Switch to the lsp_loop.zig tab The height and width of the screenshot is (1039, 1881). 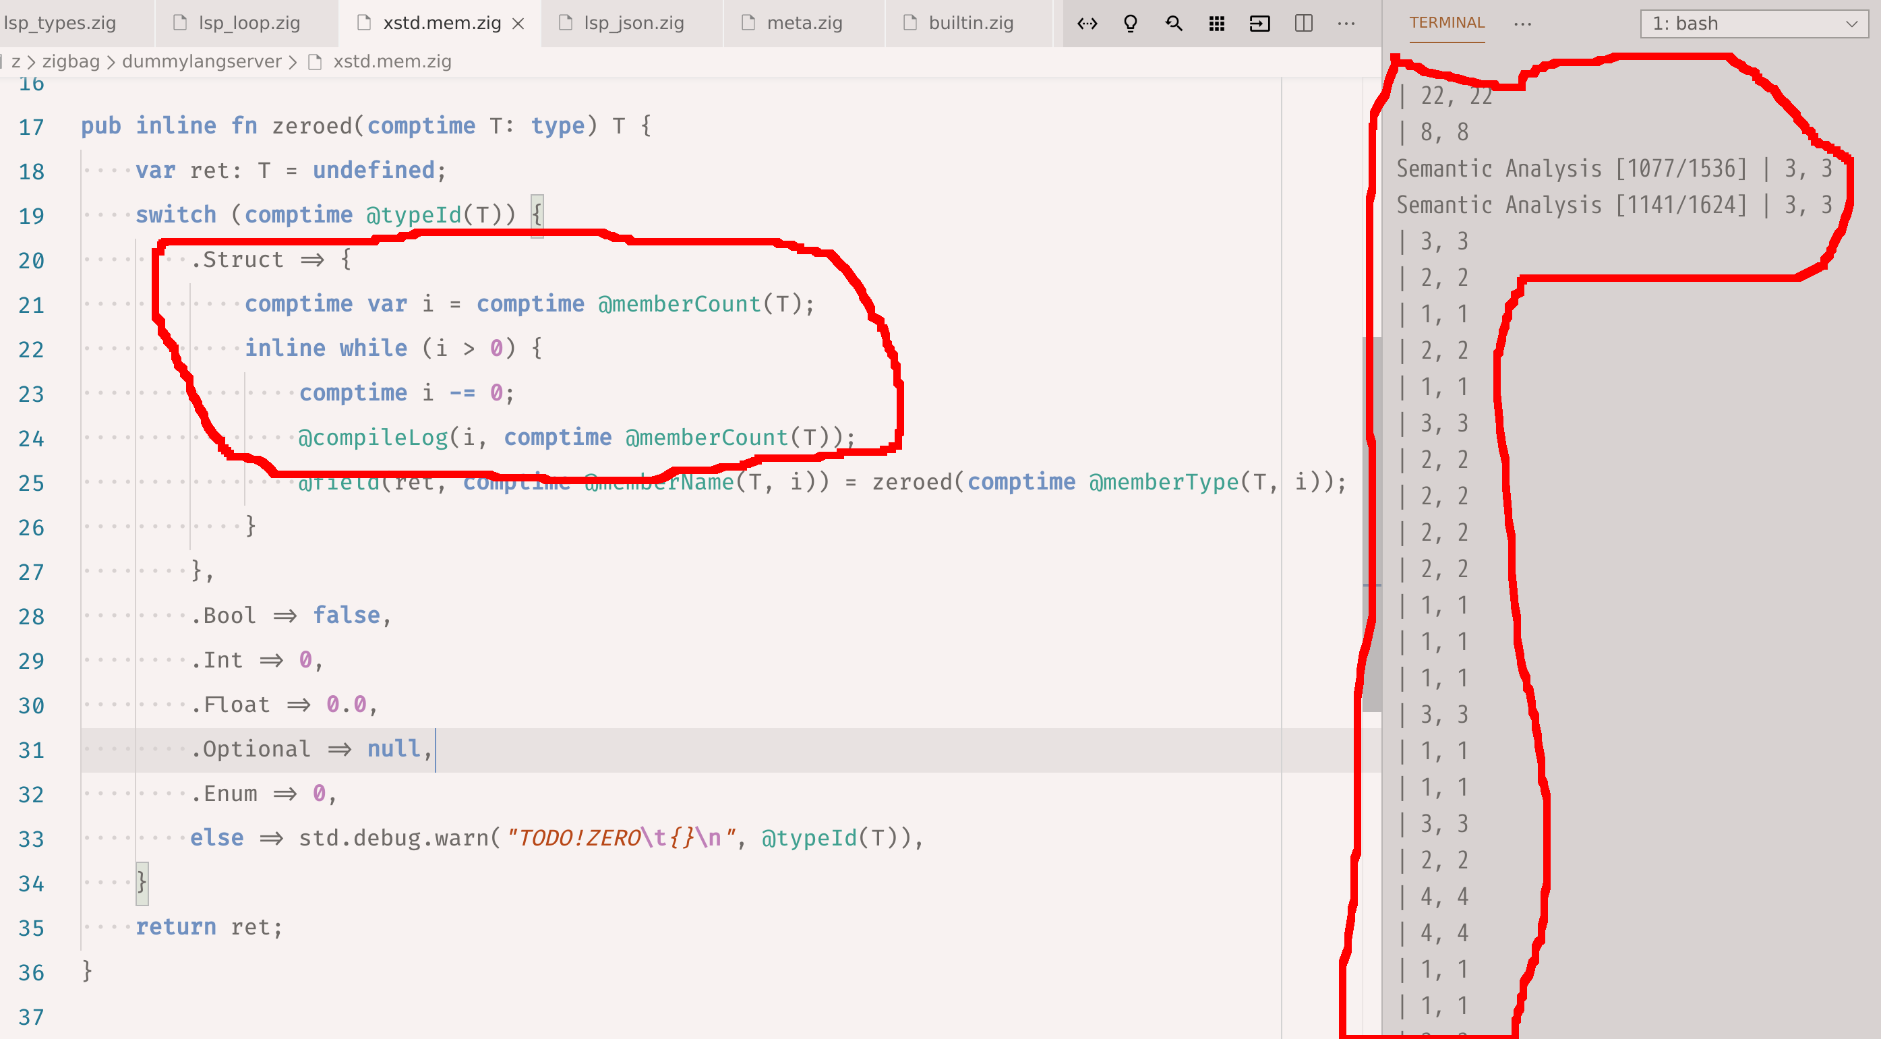[247, 23]
